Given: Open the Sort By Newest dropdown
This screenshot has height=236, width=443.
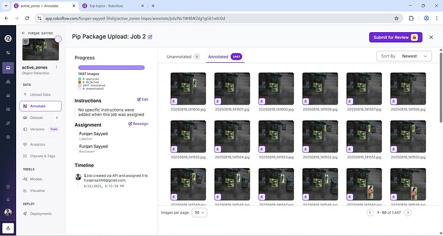Looking at the screenshot, I should (404, 56).
